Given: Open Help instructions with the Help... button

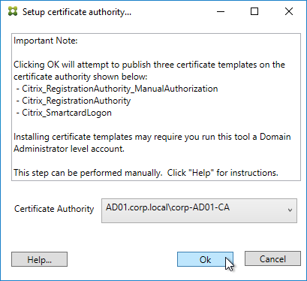Looking at the screenshot, I should click(39, 259).
